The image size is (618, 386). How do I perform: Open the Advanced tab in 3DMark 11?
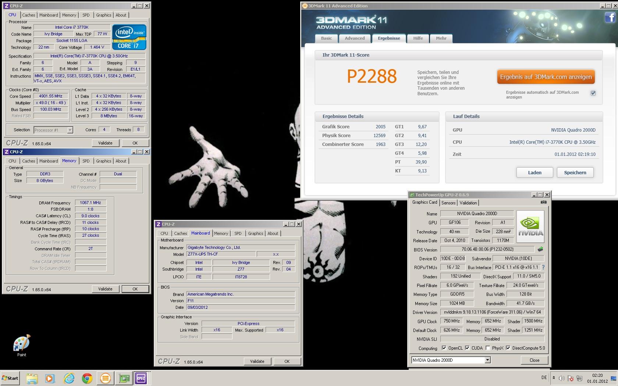tap(355, 39)
